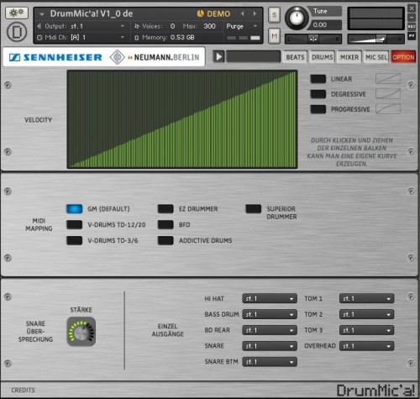Click the Voices count 0
This screenshot has height=399, width=420.
click(172, 26)
